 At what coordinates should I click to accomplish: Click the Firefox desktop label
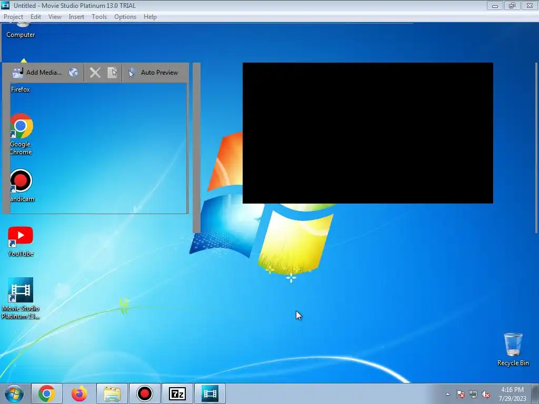coord(21,89)
